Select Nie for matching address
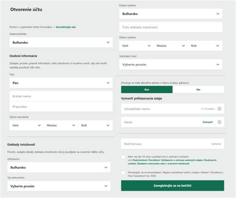 (x=198, y=90)
